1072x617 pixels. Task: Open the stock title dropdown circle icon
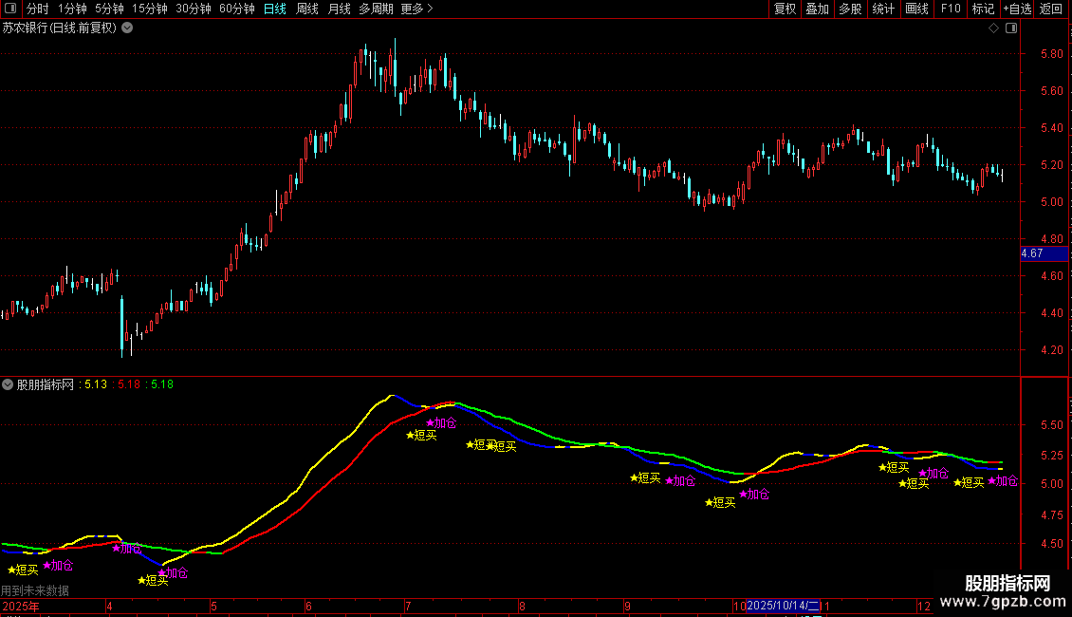pyautogui.click(x=127, y=28)
